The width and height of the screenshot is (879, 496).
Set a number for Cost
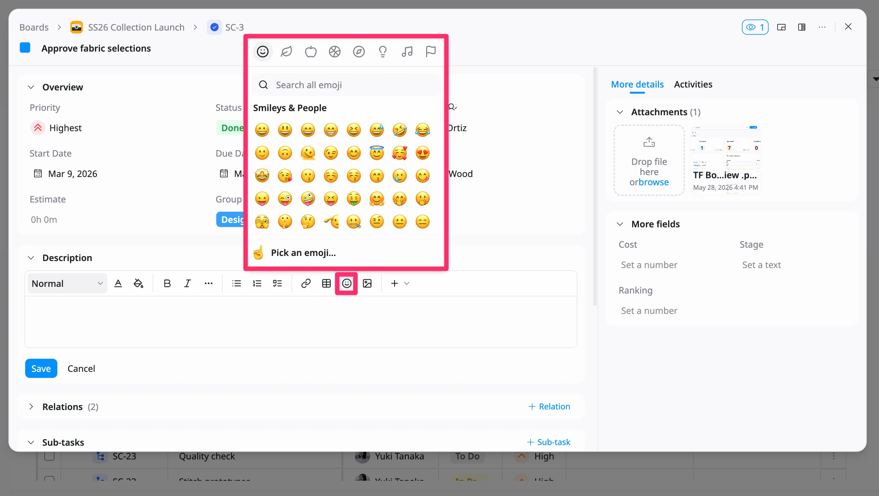coord(649,265)
